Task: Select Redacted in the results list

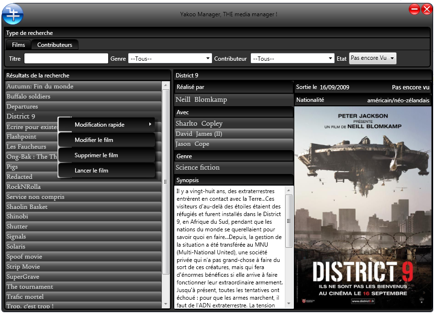Action: coord(32,176)
